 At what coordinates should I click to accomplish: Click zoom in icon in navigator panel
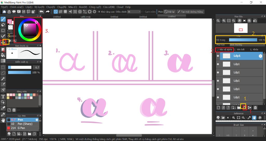pos(224,21)
